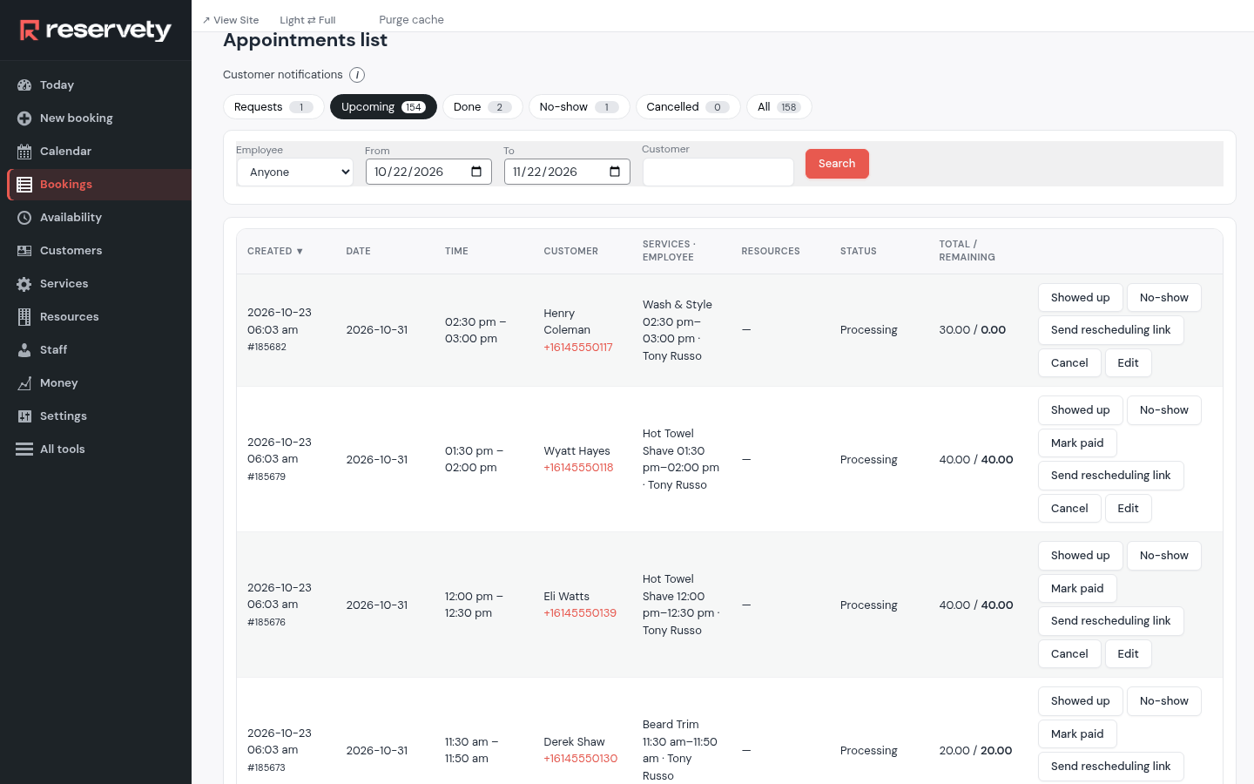Screen dimensions: 1254x784
Task: Expand the Employee Anyone dropdown
Action: [x=295, y=172]
